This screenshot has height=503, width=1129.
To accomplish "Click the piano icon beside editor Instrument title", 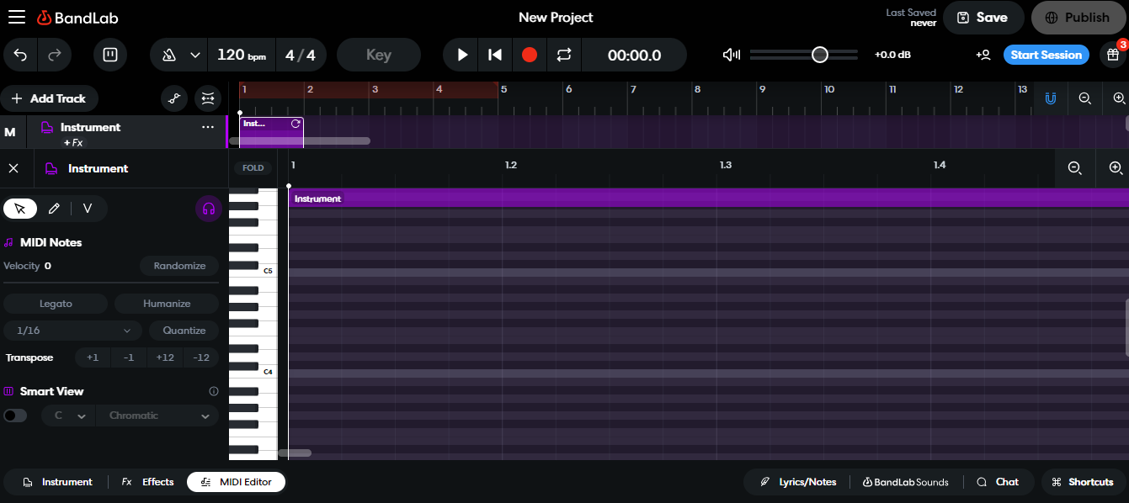I will tap(51, 168).
